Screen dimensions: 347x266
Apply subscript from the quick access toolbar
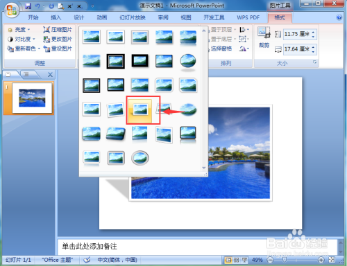(x=79, y=6)
